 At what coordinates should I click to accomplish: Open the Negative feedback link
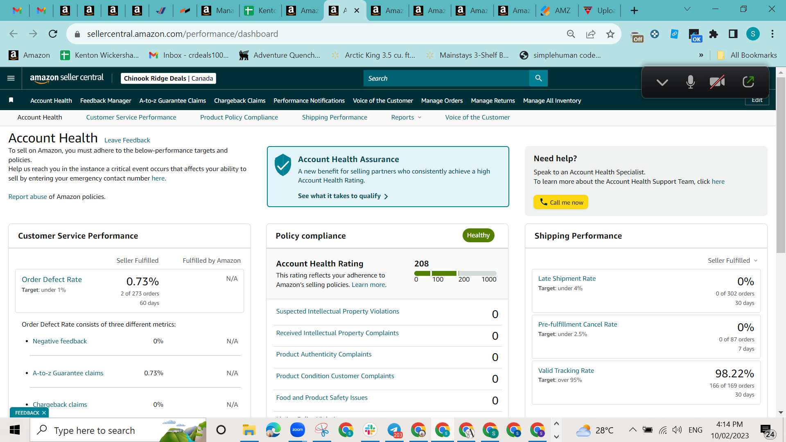tap(60, 341)
